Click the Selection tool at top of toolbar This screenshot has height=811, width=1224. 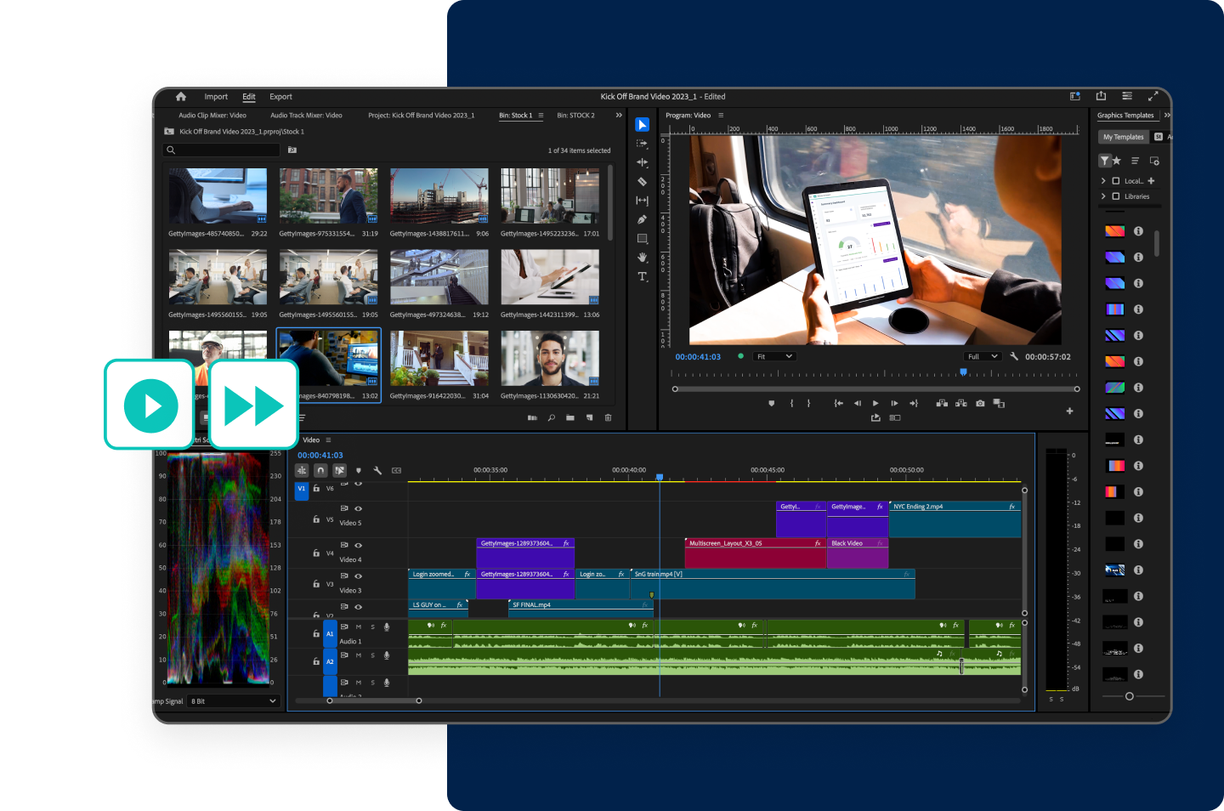[x=642, y=124]
